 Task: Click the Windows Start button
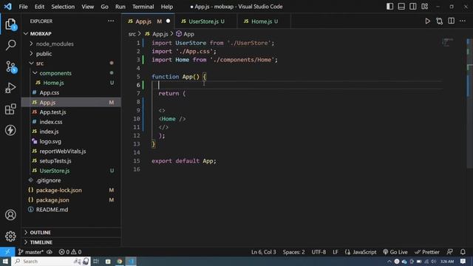[5, 261]
